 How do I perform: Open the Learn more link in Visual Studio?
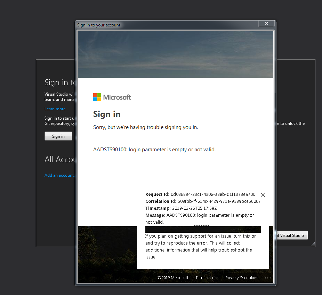(x=55, y=109)
